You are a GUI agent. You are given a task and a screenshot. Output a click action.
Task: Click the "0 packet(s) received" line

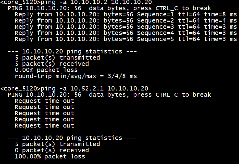click(52, 150)
